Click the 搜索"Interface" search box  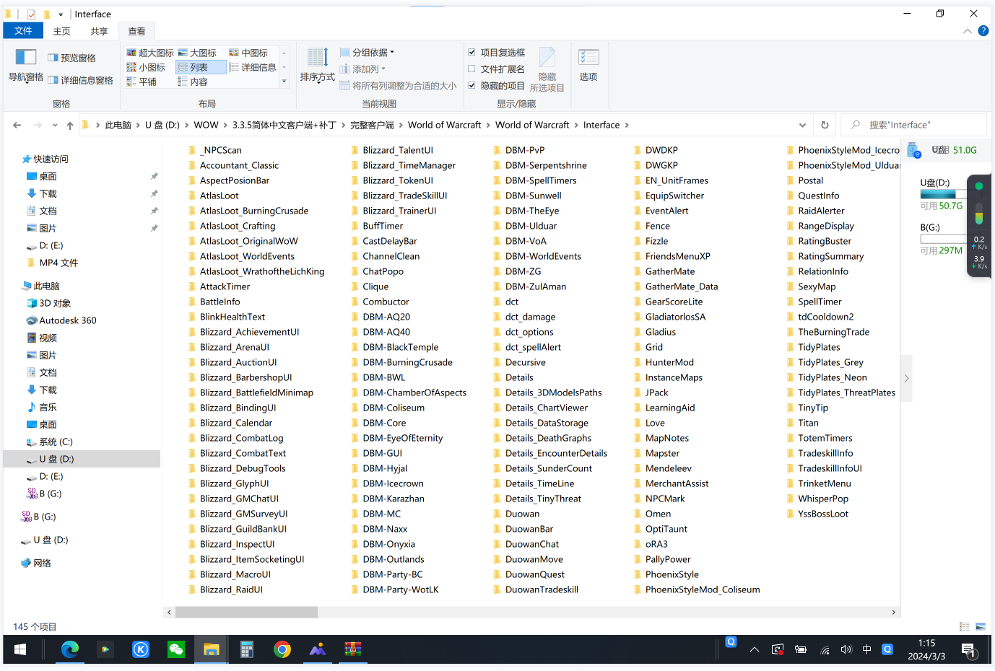(x=913, y=125)
